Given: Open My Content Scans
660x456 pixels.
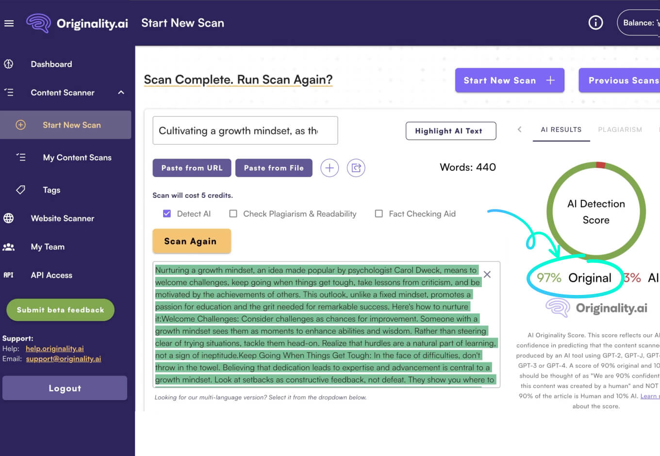Looking at the screenshot, I should tap(77, 158).
